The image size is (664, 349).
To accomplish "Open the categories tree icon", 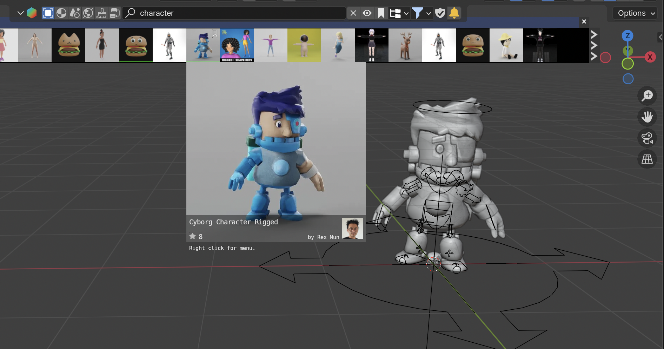I will (x=396, y=13).
